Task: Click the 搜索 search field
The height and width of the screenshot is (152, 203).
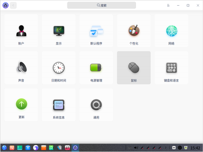Action: (x=101, y=5)
